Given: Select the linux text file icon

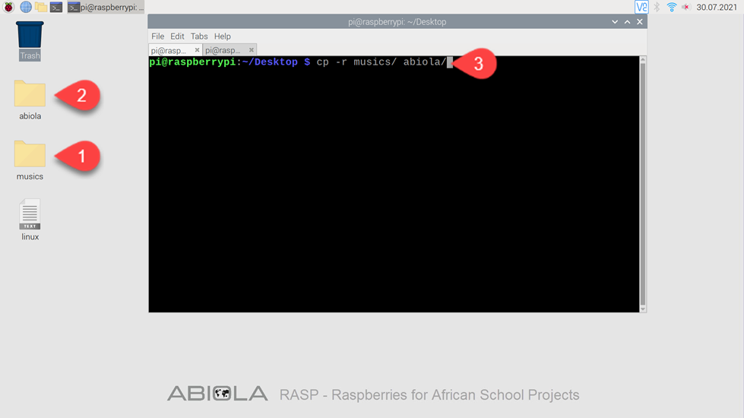Looking at the screenshot, I should [30, 220].
